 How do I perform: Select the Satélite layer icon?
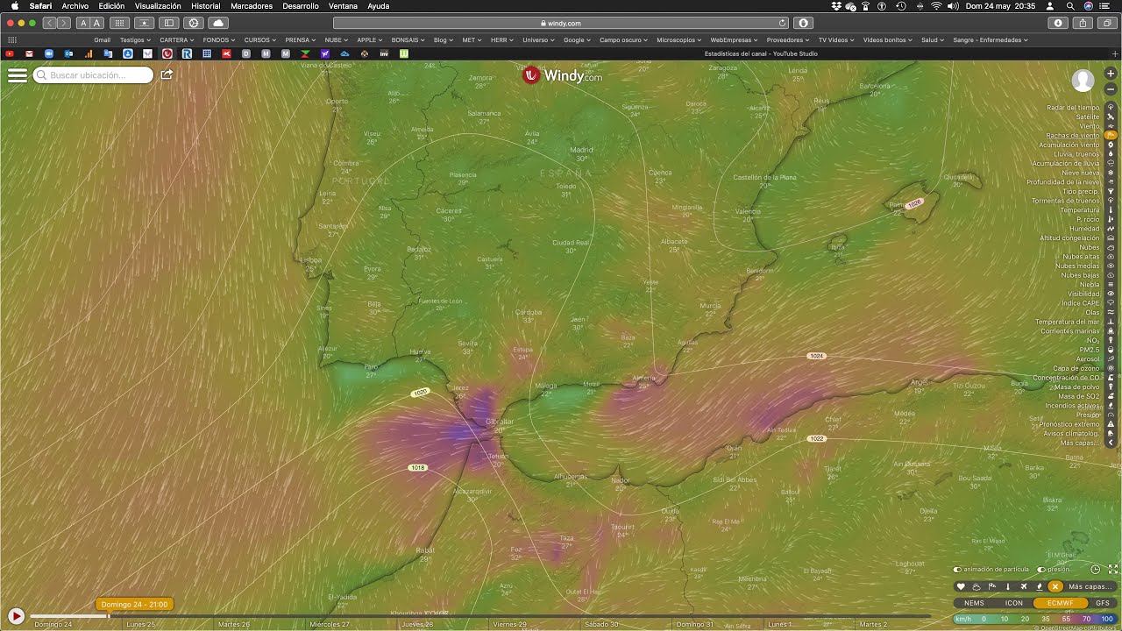click(x=1111, y=117)
